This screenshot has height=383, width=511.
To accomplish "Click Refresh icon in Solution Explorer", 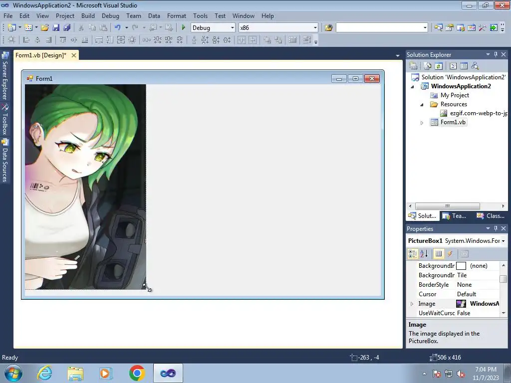I will (x=438, y=66).
